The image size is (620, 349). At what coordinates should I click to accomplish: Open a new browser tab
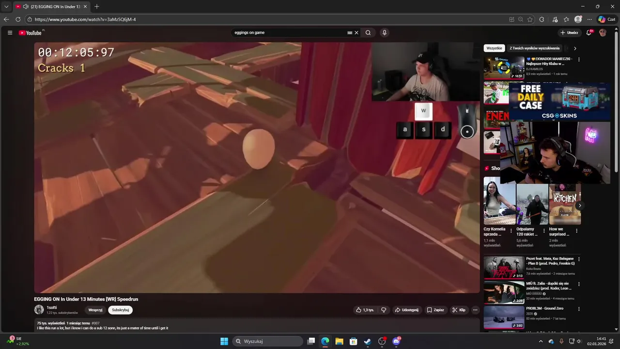click(96, 6)
